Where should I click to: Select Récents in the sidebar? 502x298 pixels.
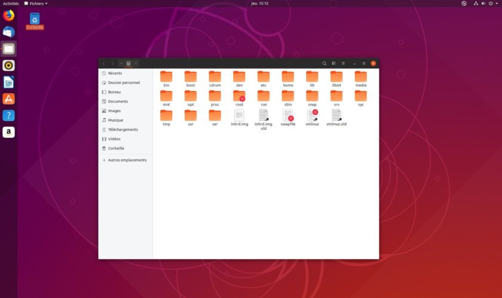coord(115,73)
